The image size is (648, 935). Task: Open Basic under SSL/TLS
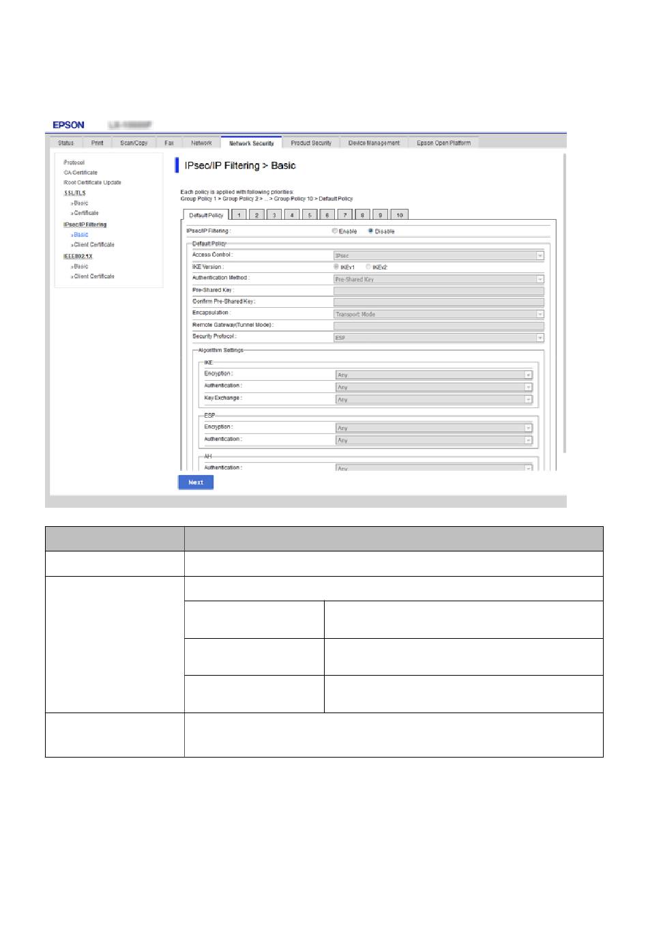(80, 203)
